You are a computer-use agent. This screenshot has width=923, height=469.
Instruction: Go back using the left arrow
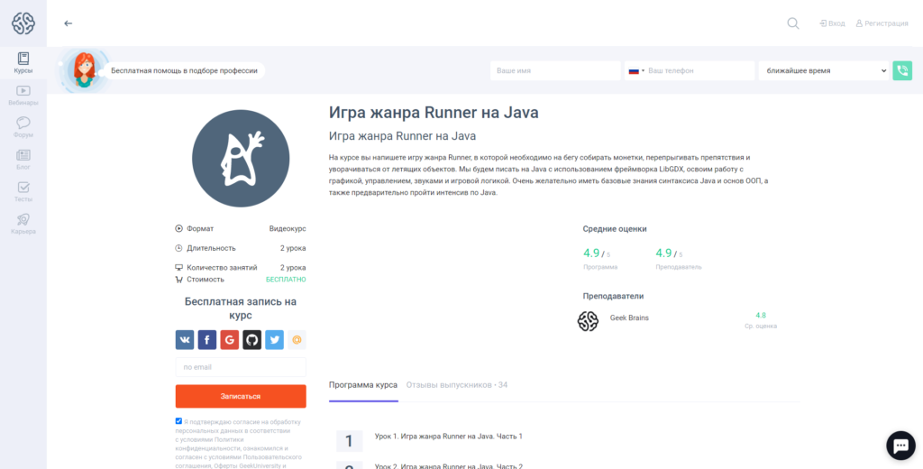point(69,23)
